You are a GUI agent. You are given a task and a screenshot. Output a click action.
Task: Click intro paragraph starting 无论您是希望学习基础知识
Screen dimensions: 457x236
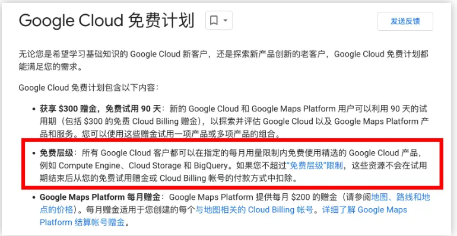tap(224, 60)
